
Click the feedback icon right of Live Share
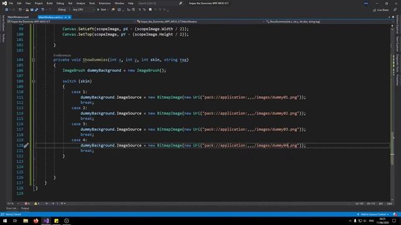click(x=395, y=10)
